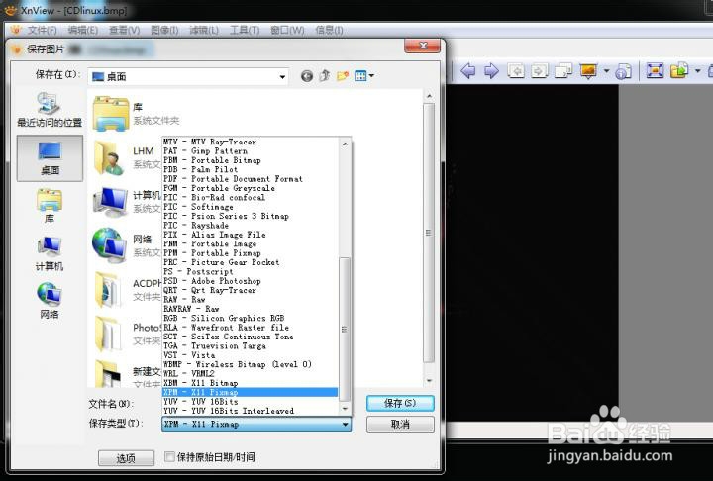Viewport: 713px width, 481px height.
Task: Select Libraries (库) in places sidebar
Action: [50, 206]
